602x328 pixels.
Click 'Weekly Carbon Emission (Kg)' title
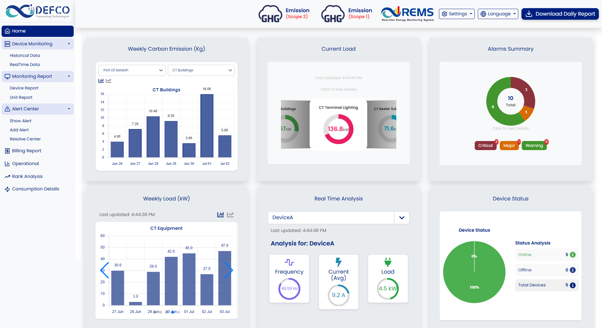(x=166, y=49)
